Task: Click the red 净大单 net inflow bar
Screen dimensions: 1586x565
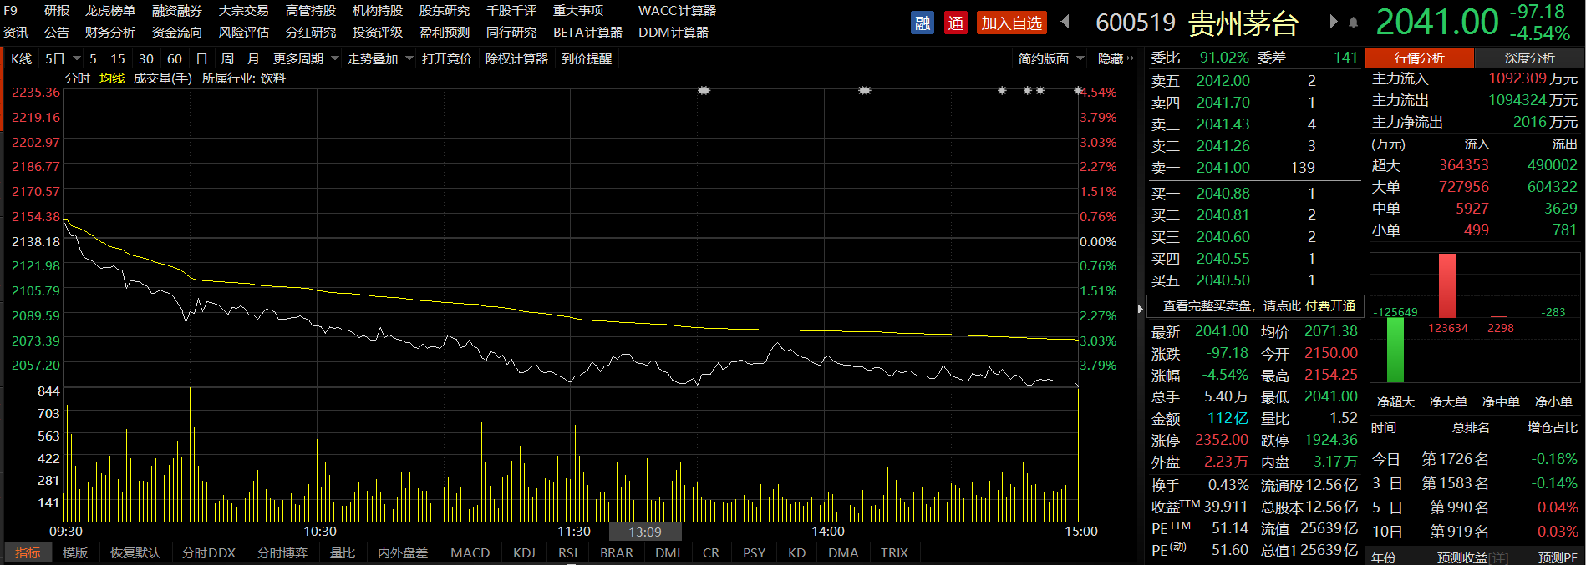Action: (x=1447, y=286)
